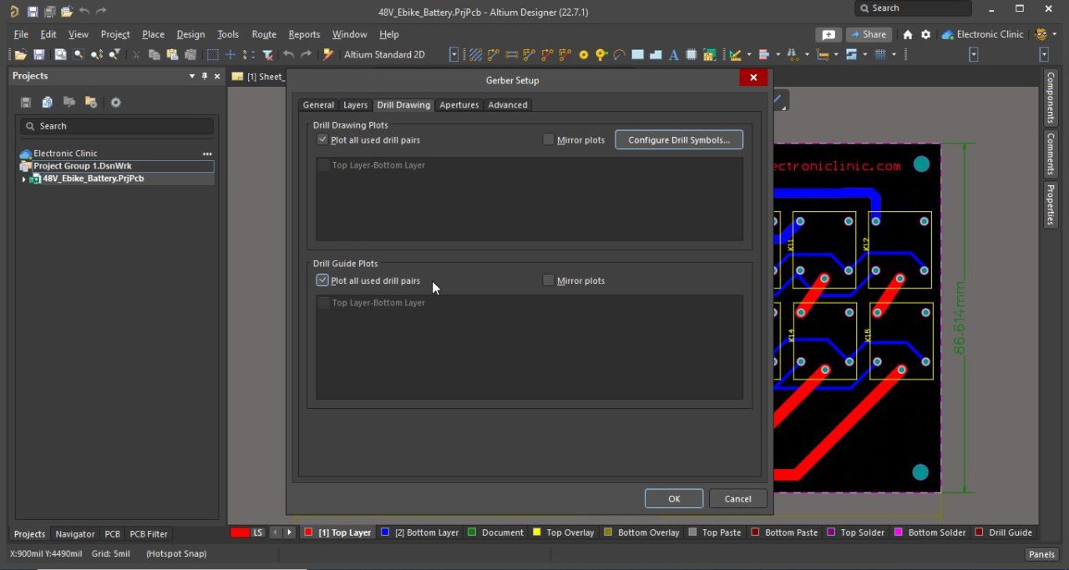Open the Reports menu
This screenshot has width=1069, height=570.
(x=304, y=34)
